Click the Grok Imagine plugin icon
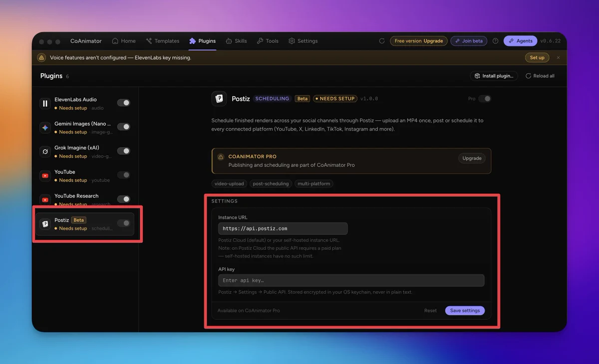The image size is (599, 364). pos(45,152)
